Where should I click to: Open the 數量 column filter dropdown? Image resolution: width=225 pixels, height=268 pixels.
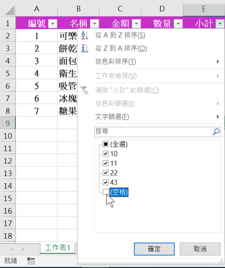178,23
